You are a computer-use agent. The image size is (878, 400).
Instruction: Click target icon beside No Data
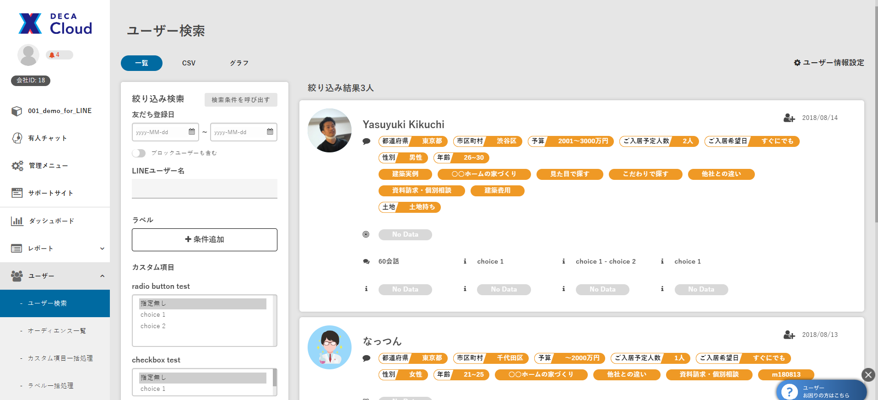pos(366,234)
